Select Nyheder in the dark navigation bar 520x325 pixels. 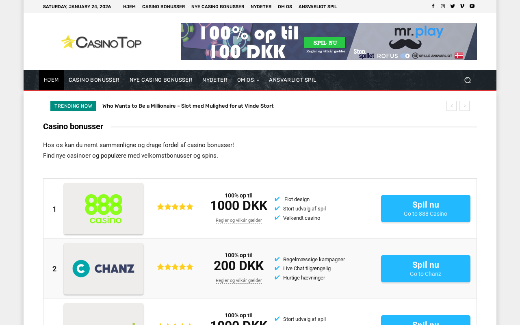(x=215, y=80)
